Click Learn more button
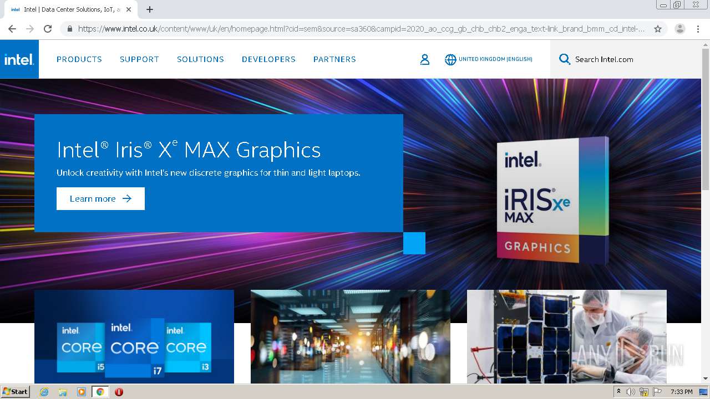This screenshot has width=710, height=399. (100, 198)
